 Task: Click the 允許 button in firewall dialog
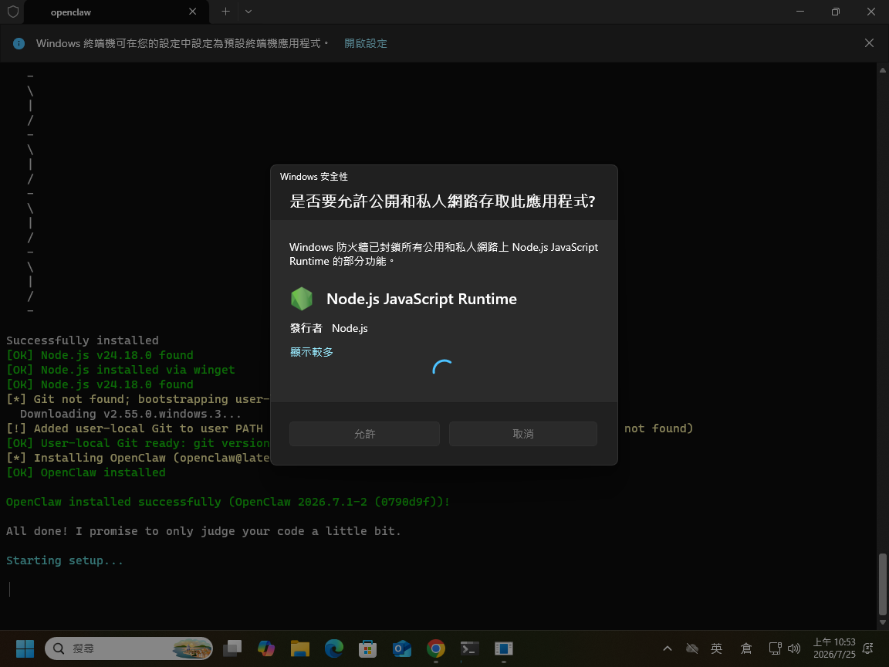tap(364, 434)
